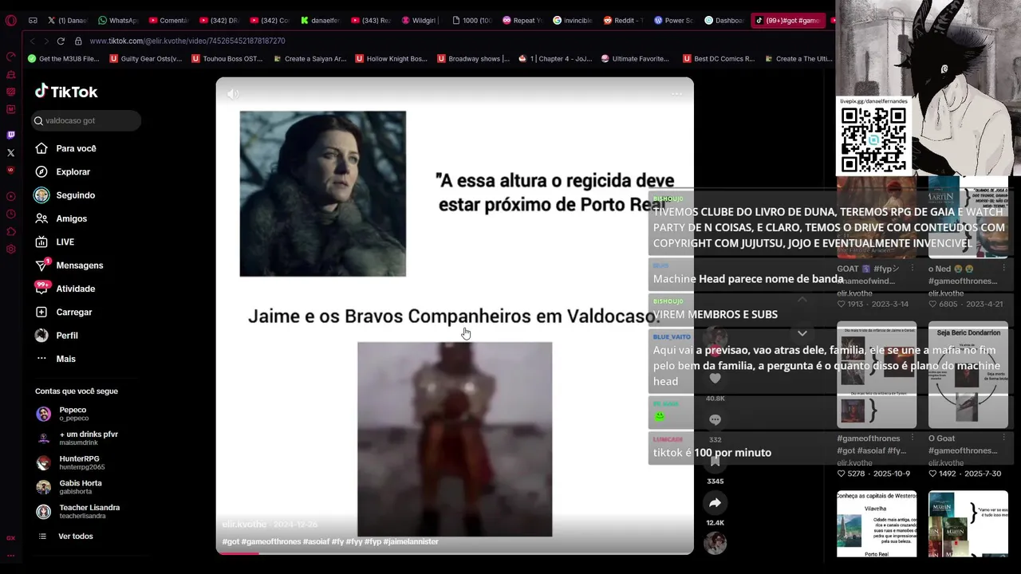View site info via the padlock icon
The width and height of the screenshot is (1021, 574).
pos(78,41)
